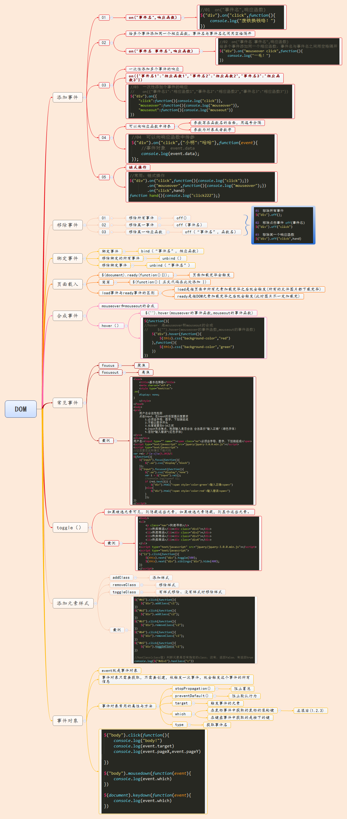
Task: Select the DOM root node
Action: (x=21, y=409)
